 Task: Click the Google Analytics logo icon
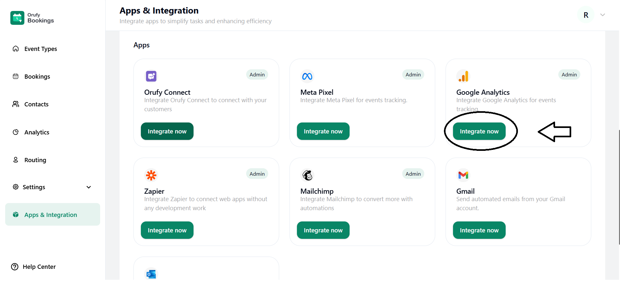click(x=463, y=76)
